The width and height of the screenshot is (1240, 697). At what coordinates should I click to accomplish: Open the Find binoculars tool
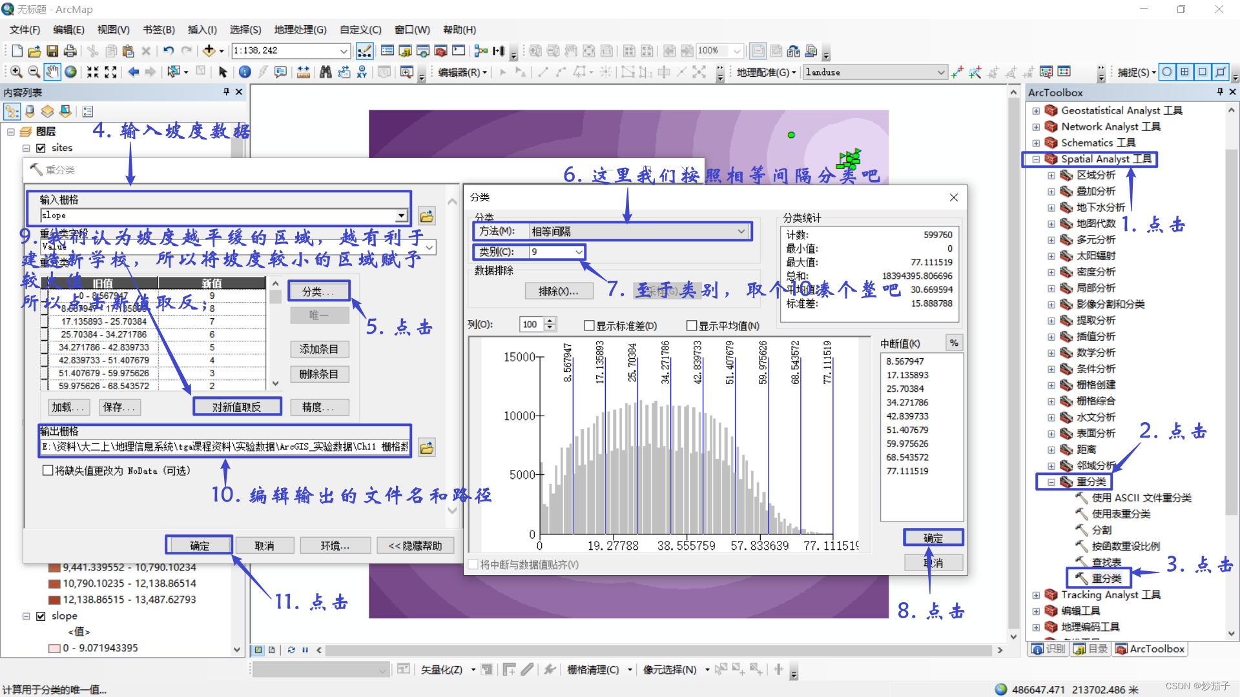325,72
